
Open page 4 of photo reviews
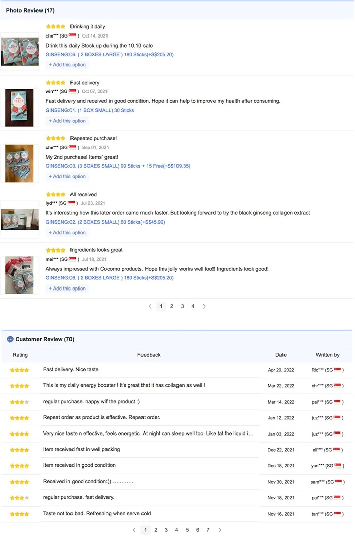tap(193, 306)
